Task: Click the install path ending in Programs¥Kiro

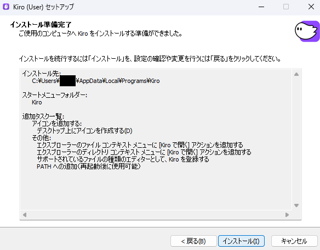Action: pyautogui.click(x=96, y=81)
